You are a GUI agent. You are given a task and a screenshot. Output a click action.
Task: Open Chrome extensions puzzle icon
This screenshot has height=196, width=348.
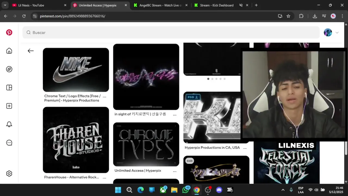(x=301, y=16)
